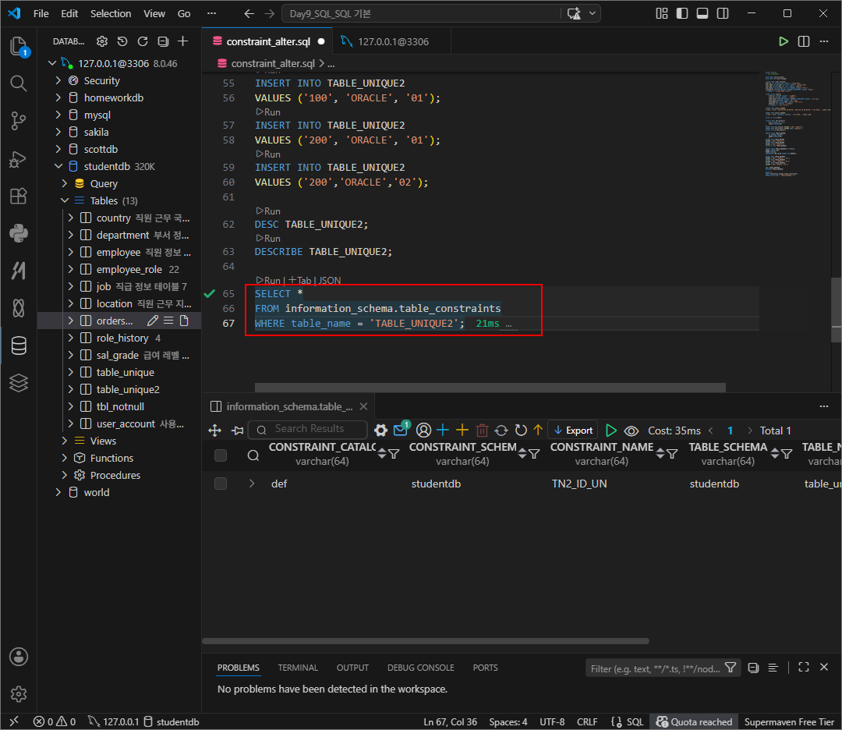The height and width of the screenshot is (730, 842).
Task: Open the Extensions view
Action: tap(18, 196)
